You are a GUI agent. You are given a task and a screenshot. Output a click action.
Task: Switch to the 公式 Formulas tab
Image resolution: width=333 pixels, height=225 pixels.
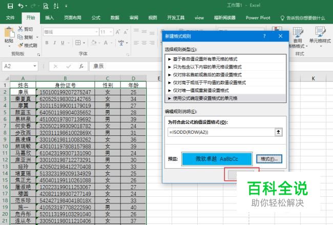tap(96, 18)
